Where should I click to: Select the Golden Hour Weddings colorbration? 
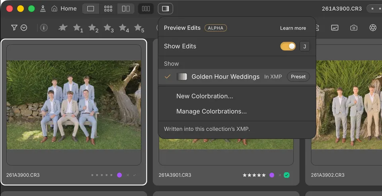(237, 77)
